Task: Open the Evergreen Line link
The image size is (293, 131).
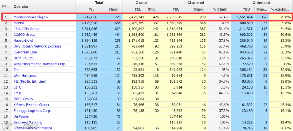Action: coord(25,52)
